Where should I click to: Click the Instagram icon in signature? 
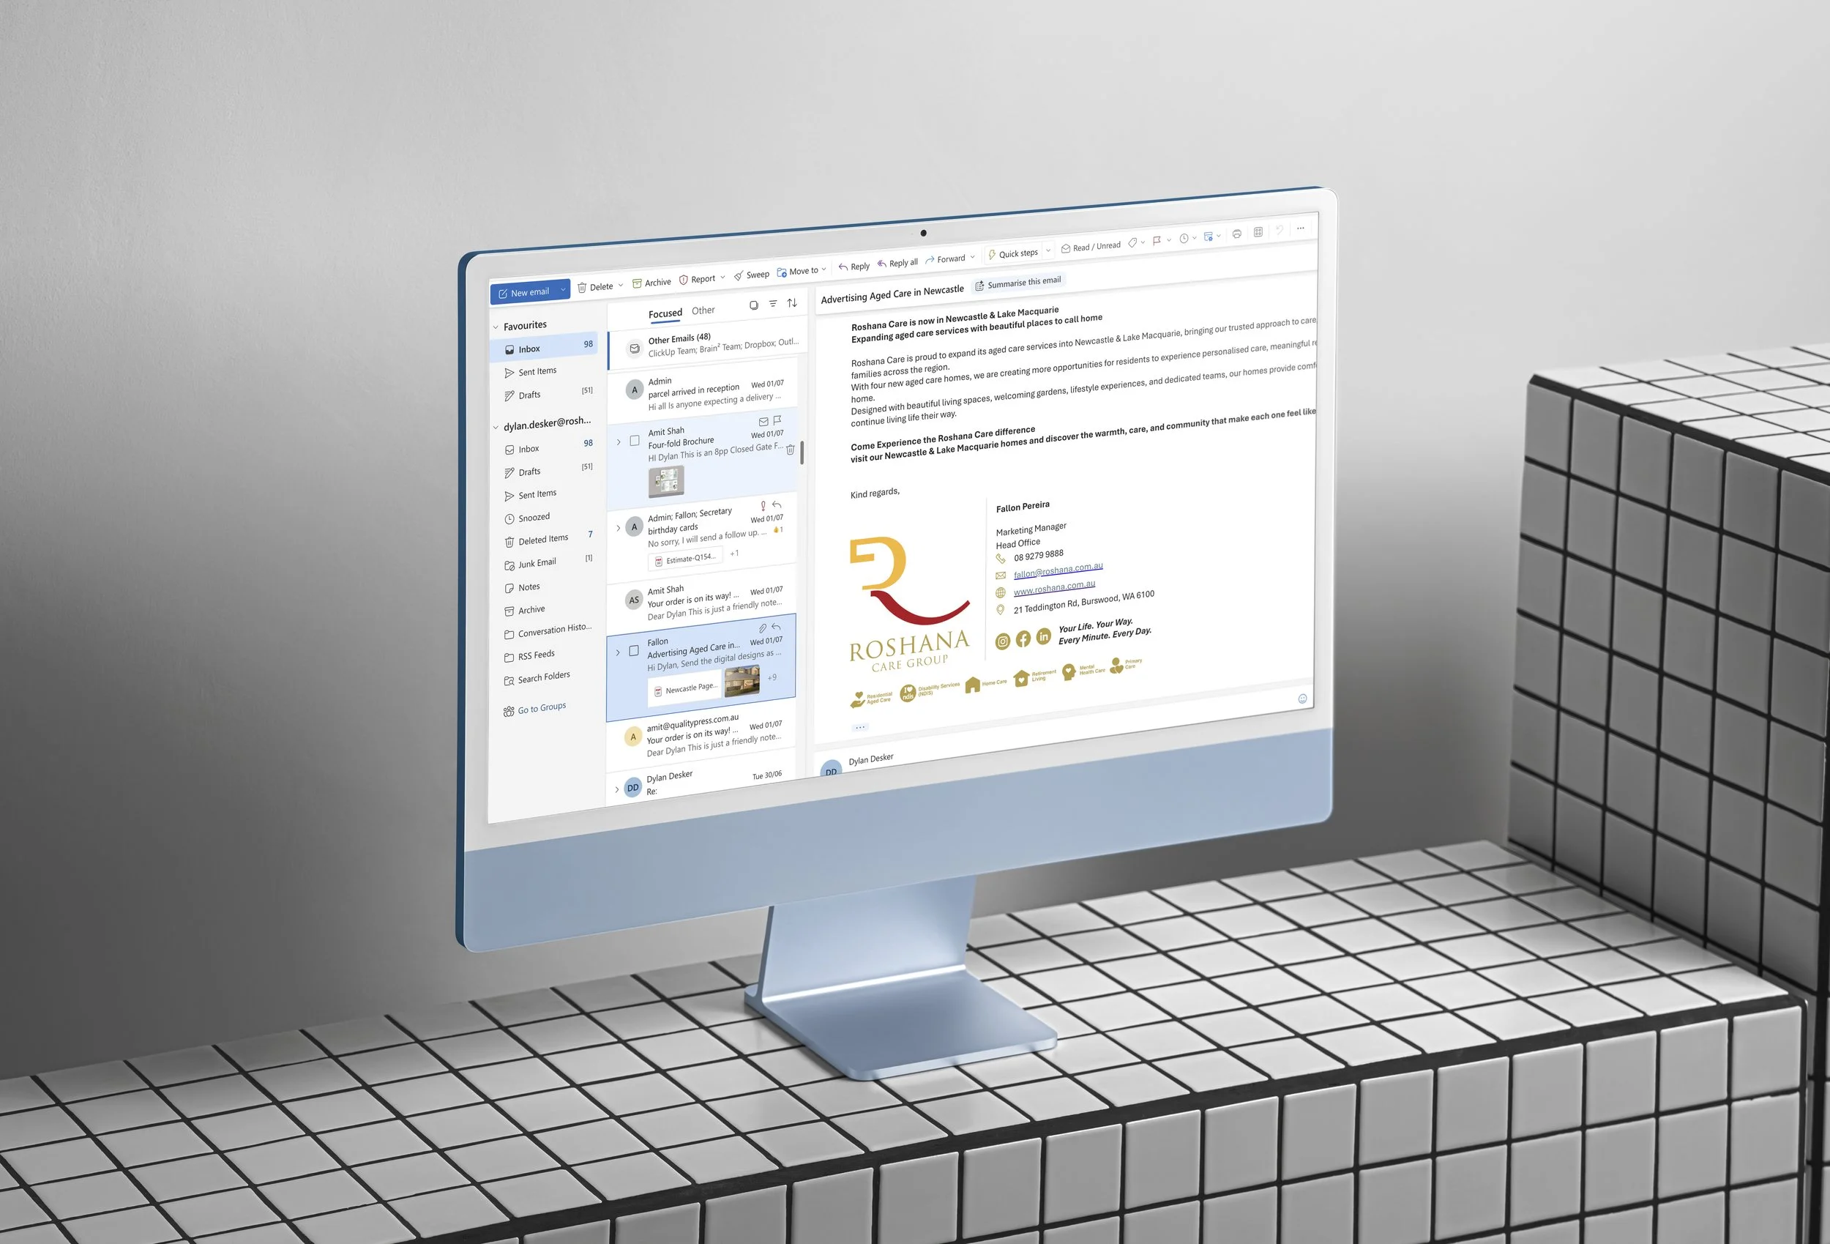[1002, 641]
